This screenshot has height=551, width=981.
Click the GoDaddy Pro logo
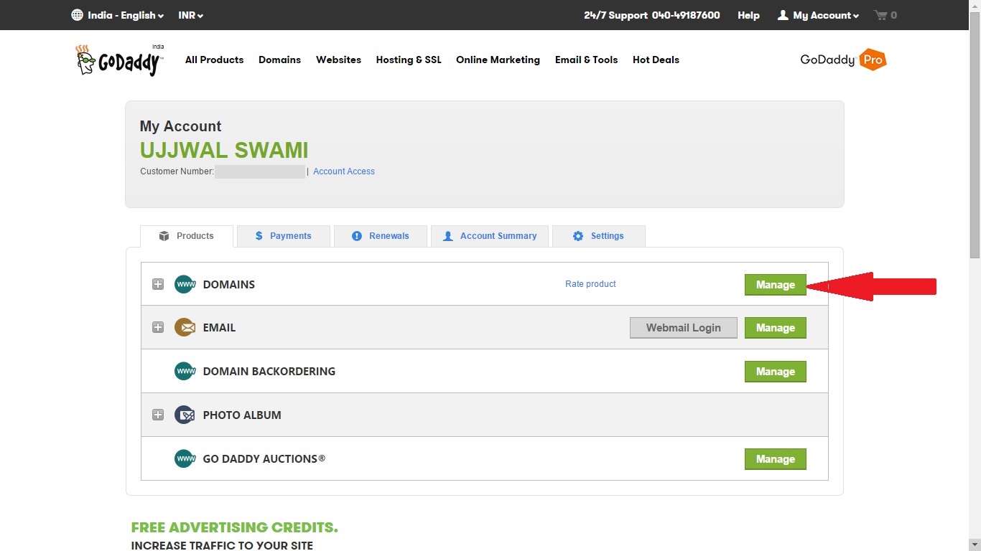843,60
